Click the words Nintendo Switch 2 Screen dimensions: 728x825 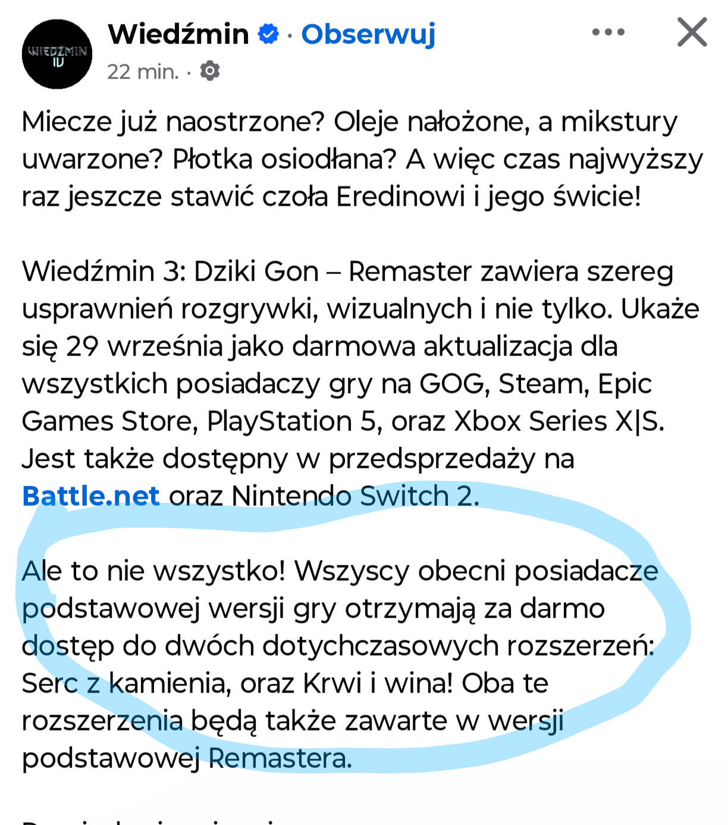[354, 496]
